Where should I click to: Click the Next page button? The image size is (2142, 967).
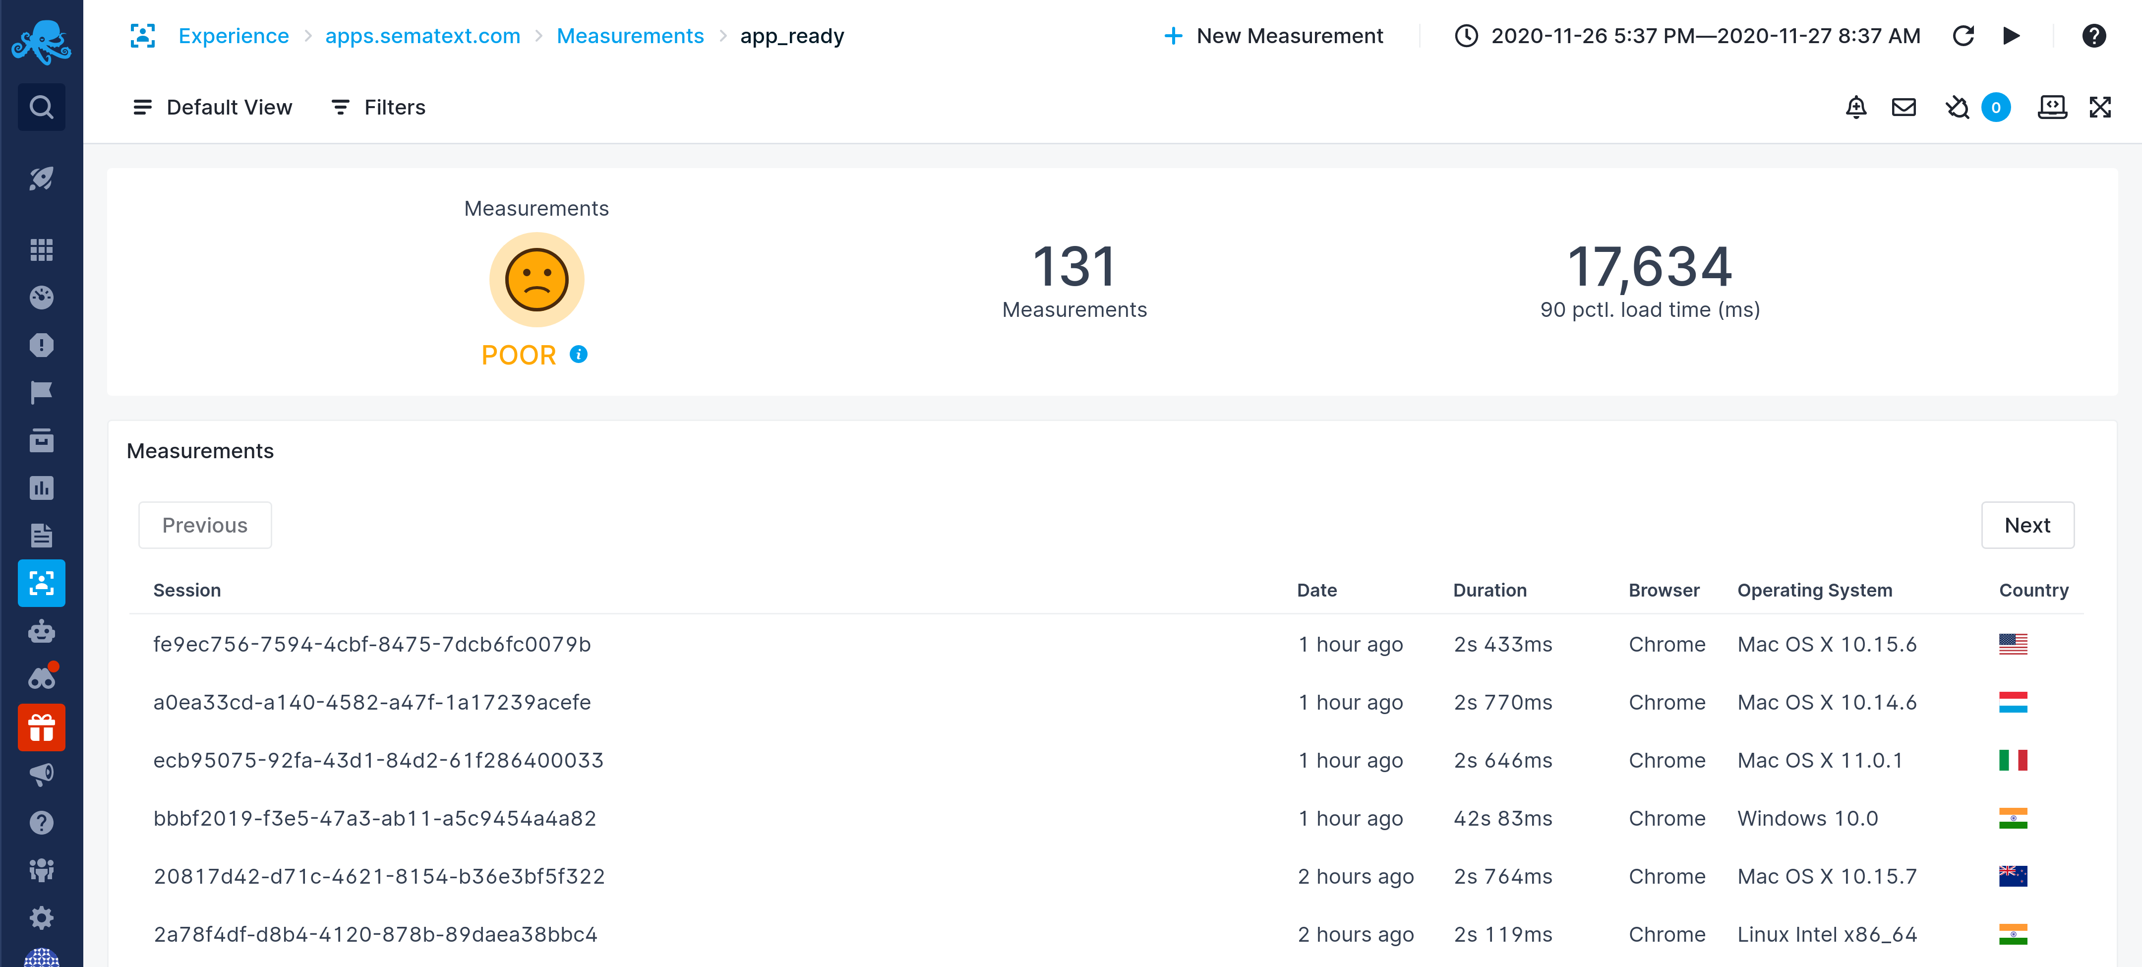pyautogui.click(x=2027, y=525)
